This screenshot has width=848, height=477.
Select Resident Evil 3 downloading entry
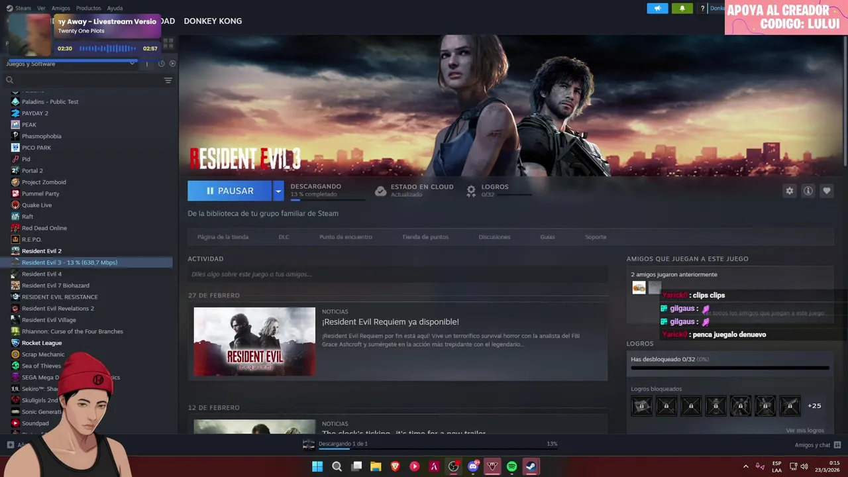86,262
